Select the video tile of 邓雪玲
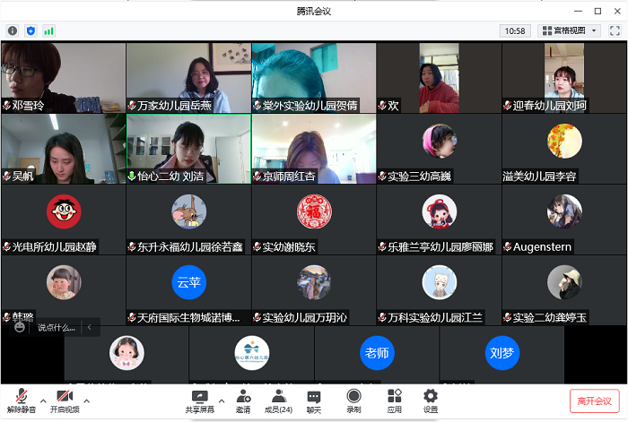The height and width of the screenshot is (422, 628). click(63, 77)
